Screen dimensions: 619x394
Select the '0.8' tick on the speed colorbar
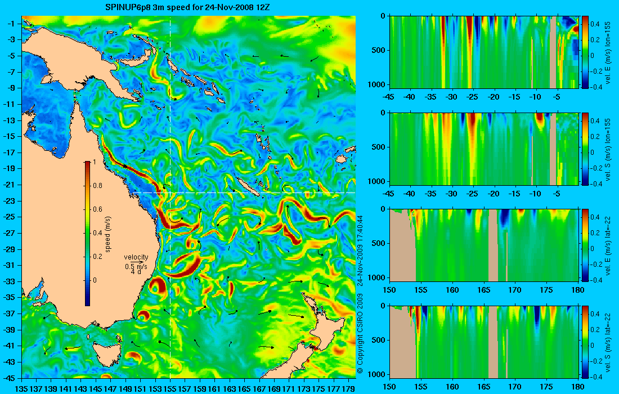(x=97, y=186)
